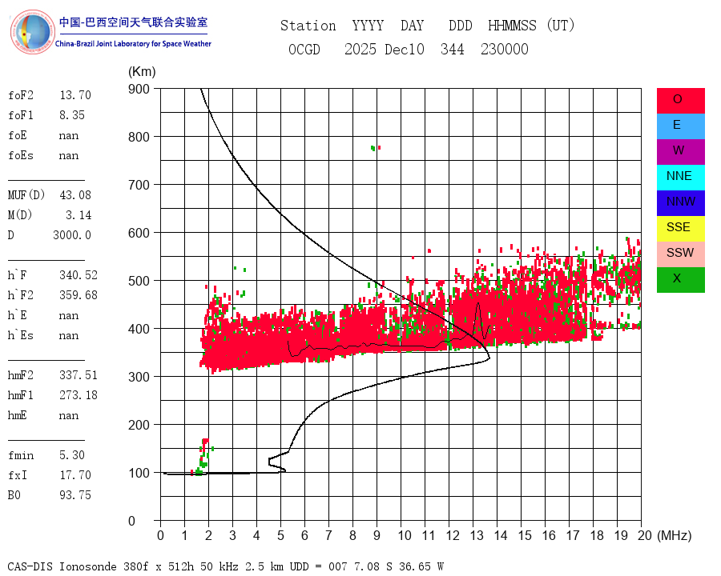Viewport: 721px width, 576px height.
Task: Click the 20 MHz axis tick label
Action: pos(645,535)
